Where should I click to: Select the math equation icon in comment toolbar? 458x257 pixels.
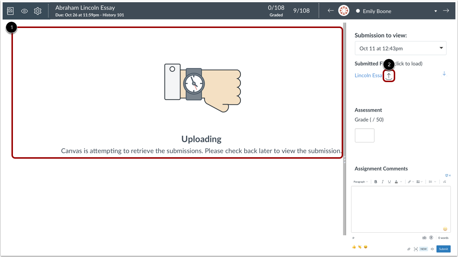[x=445, y=182]
